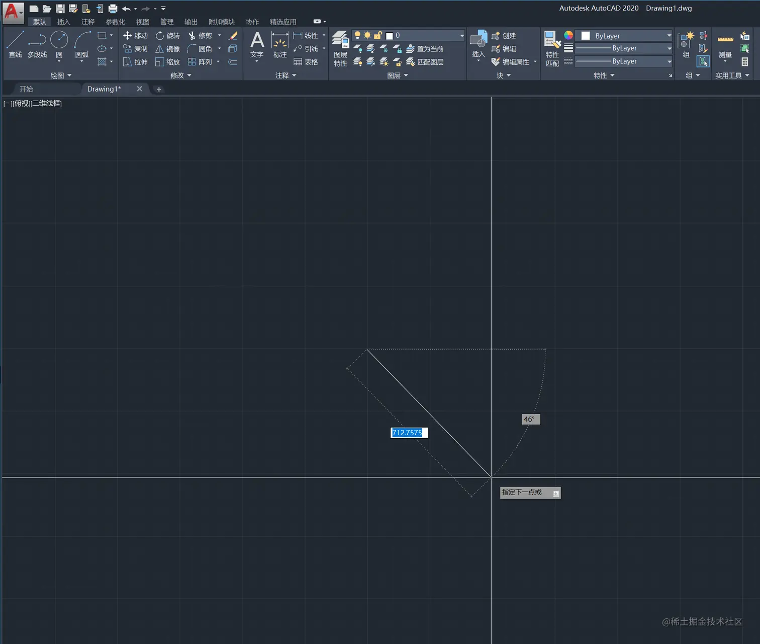Click 编辑属性 (Edit Attributes) button
The height and width of the screenshot is (644, 760).
510,62
